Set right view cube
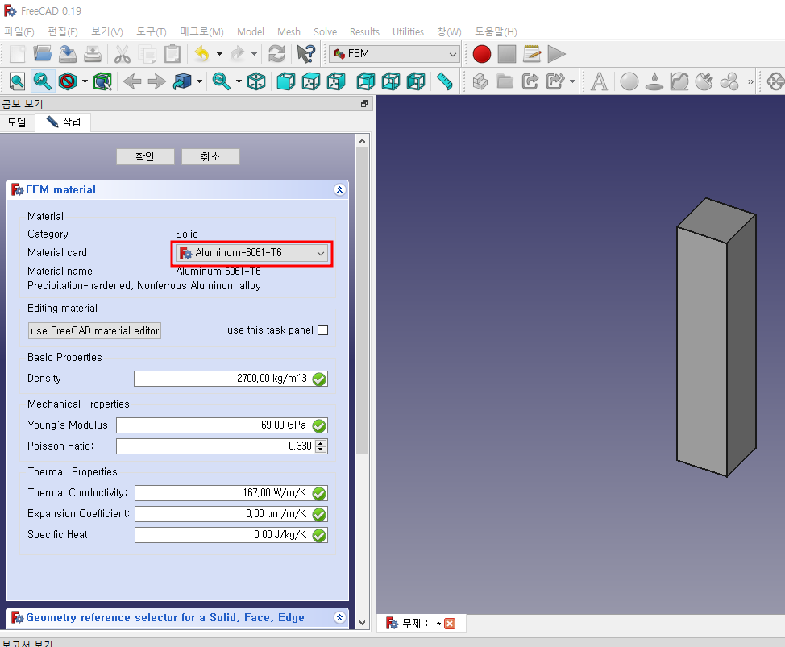This screenshot has width=785, height=647. point(336,81)
